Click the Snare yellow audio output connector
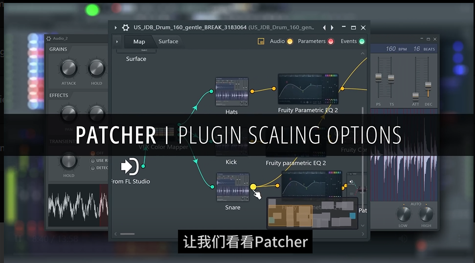Image resolution: width=475 pixels, height=263 pixels. 253,187
